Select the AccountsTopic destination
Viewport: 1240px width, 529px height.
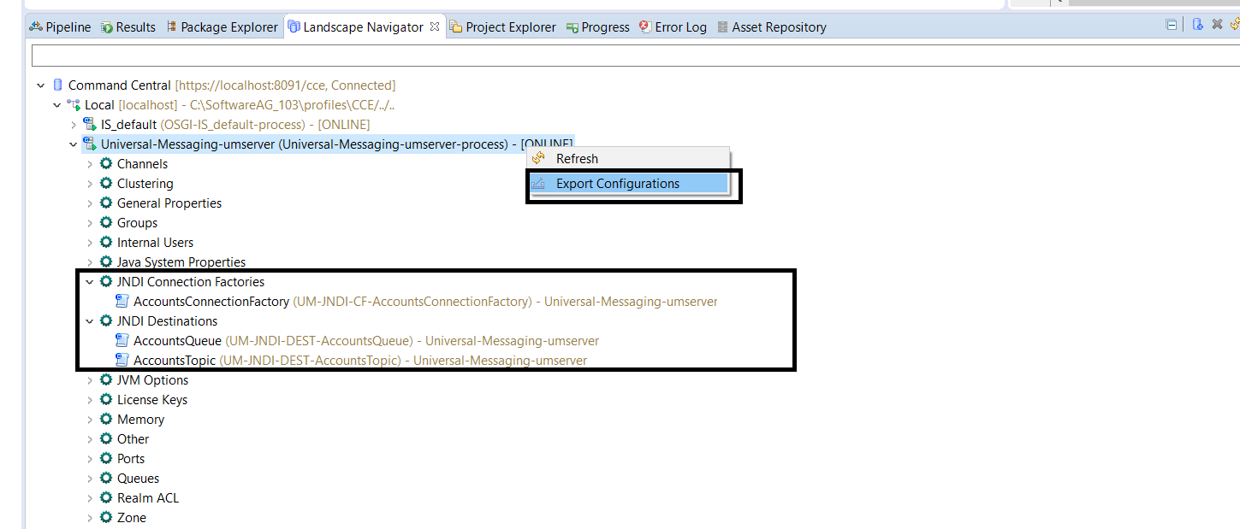pos(359,361)
